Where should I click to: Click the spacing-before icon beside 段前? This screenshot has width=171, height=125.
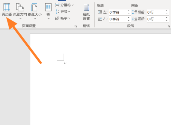click(134, 12)
